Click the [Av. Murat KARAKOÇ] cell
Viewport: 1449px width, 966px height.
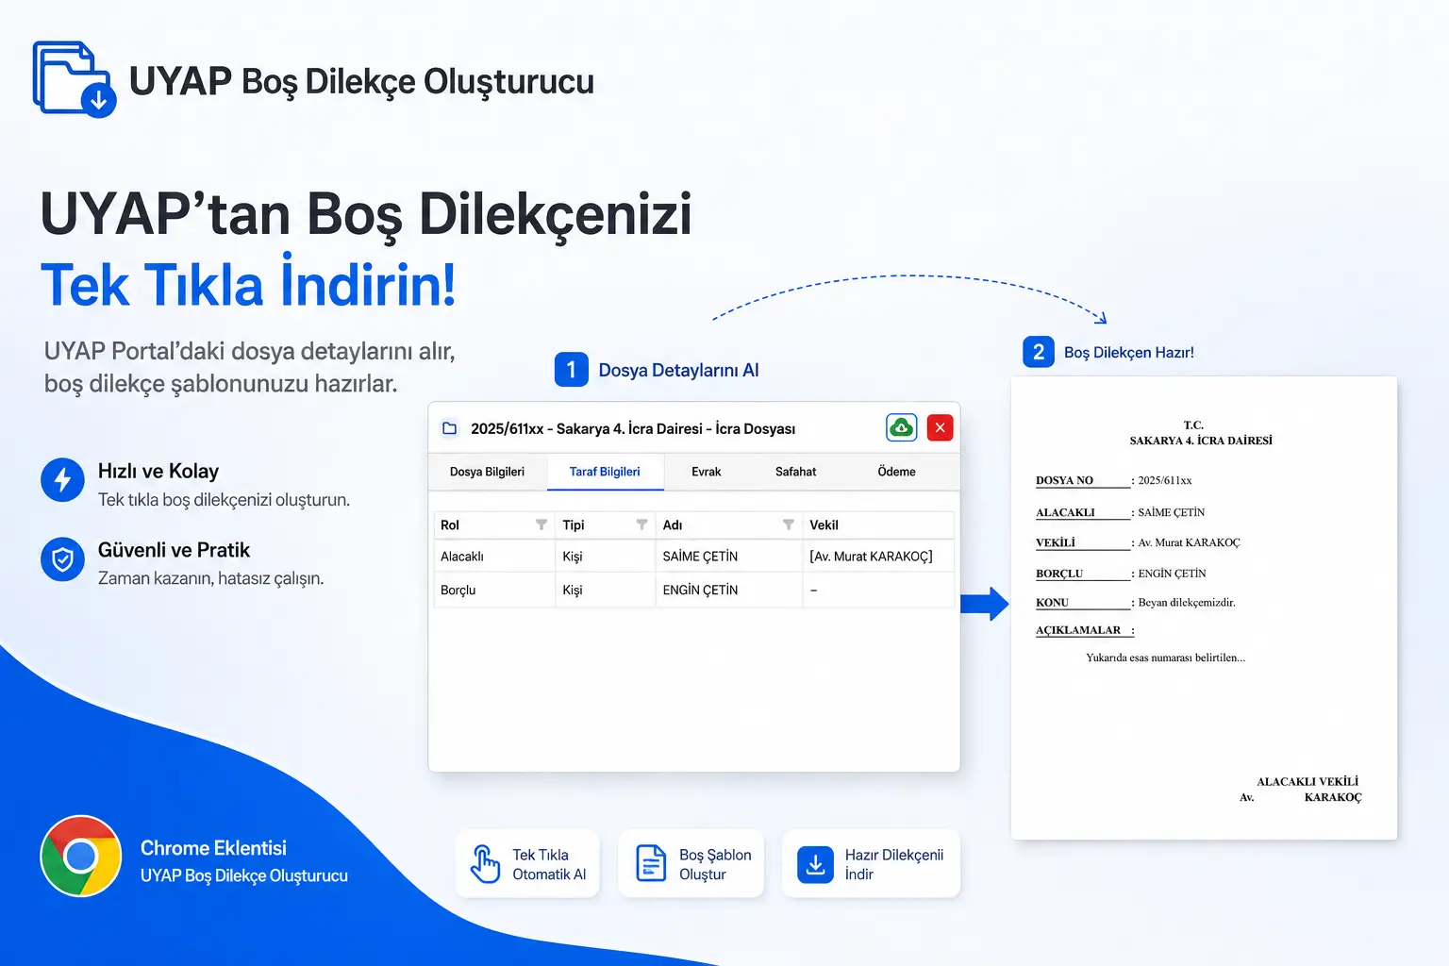(x=878, y=557)
